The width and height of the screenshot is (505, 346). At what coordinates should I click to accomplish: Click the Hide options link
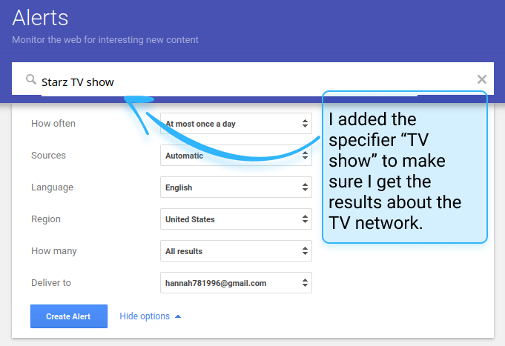tap(150, 316)
